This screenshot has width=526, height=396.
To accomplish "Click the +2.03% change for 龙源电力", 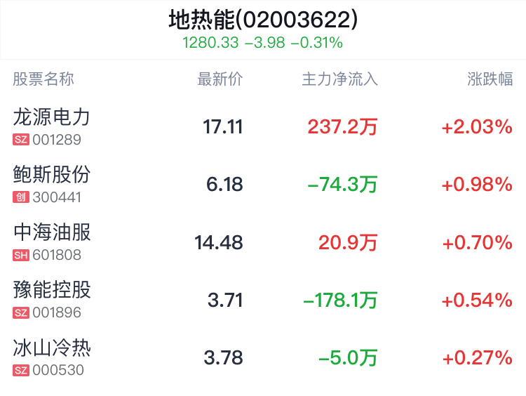I will click(x=477, y=127).
